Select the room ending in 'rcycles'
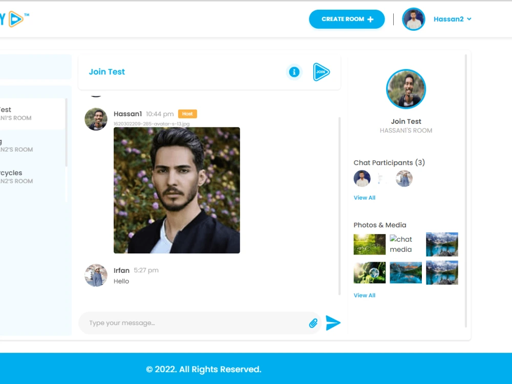 pos(32,177)
